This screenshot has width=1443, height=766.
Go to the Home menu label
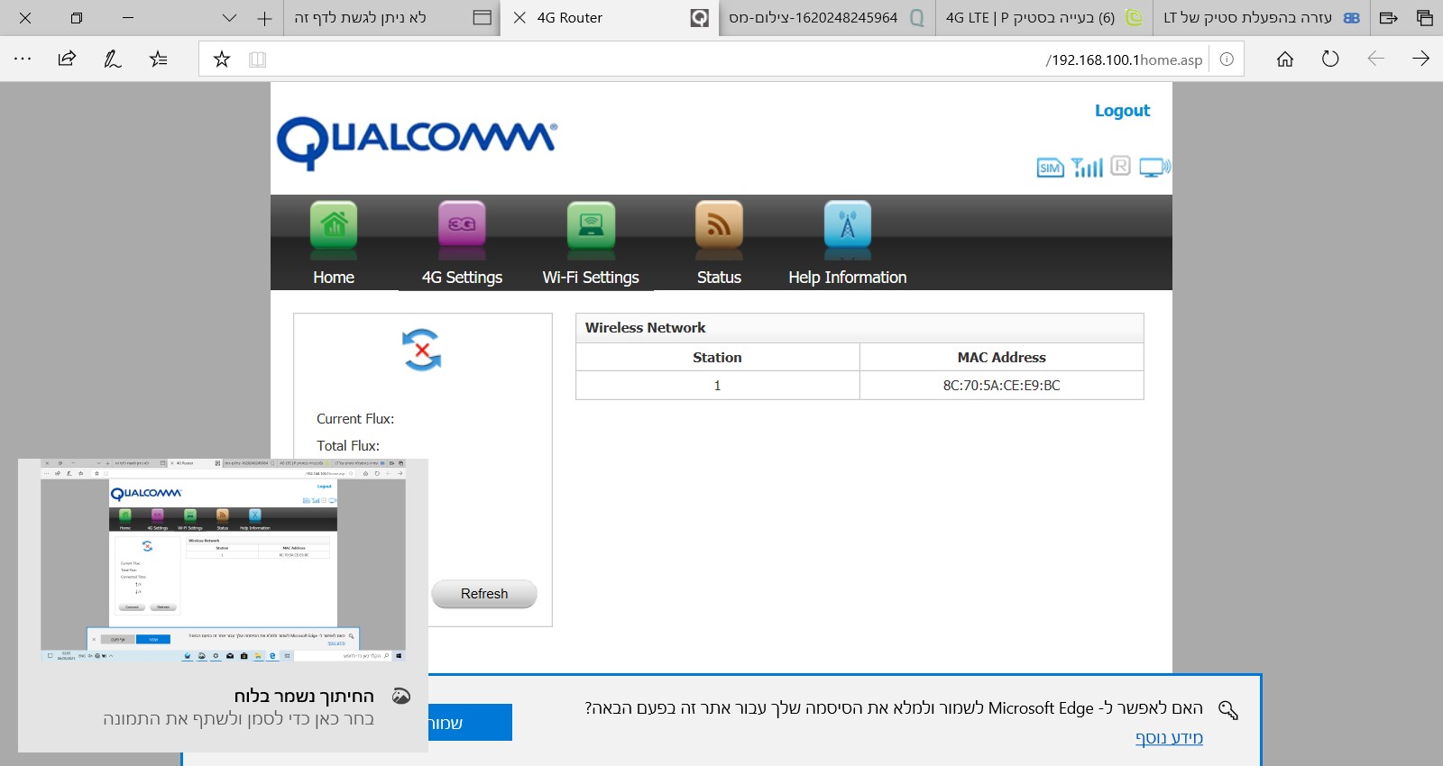click(x=334, y=278)
